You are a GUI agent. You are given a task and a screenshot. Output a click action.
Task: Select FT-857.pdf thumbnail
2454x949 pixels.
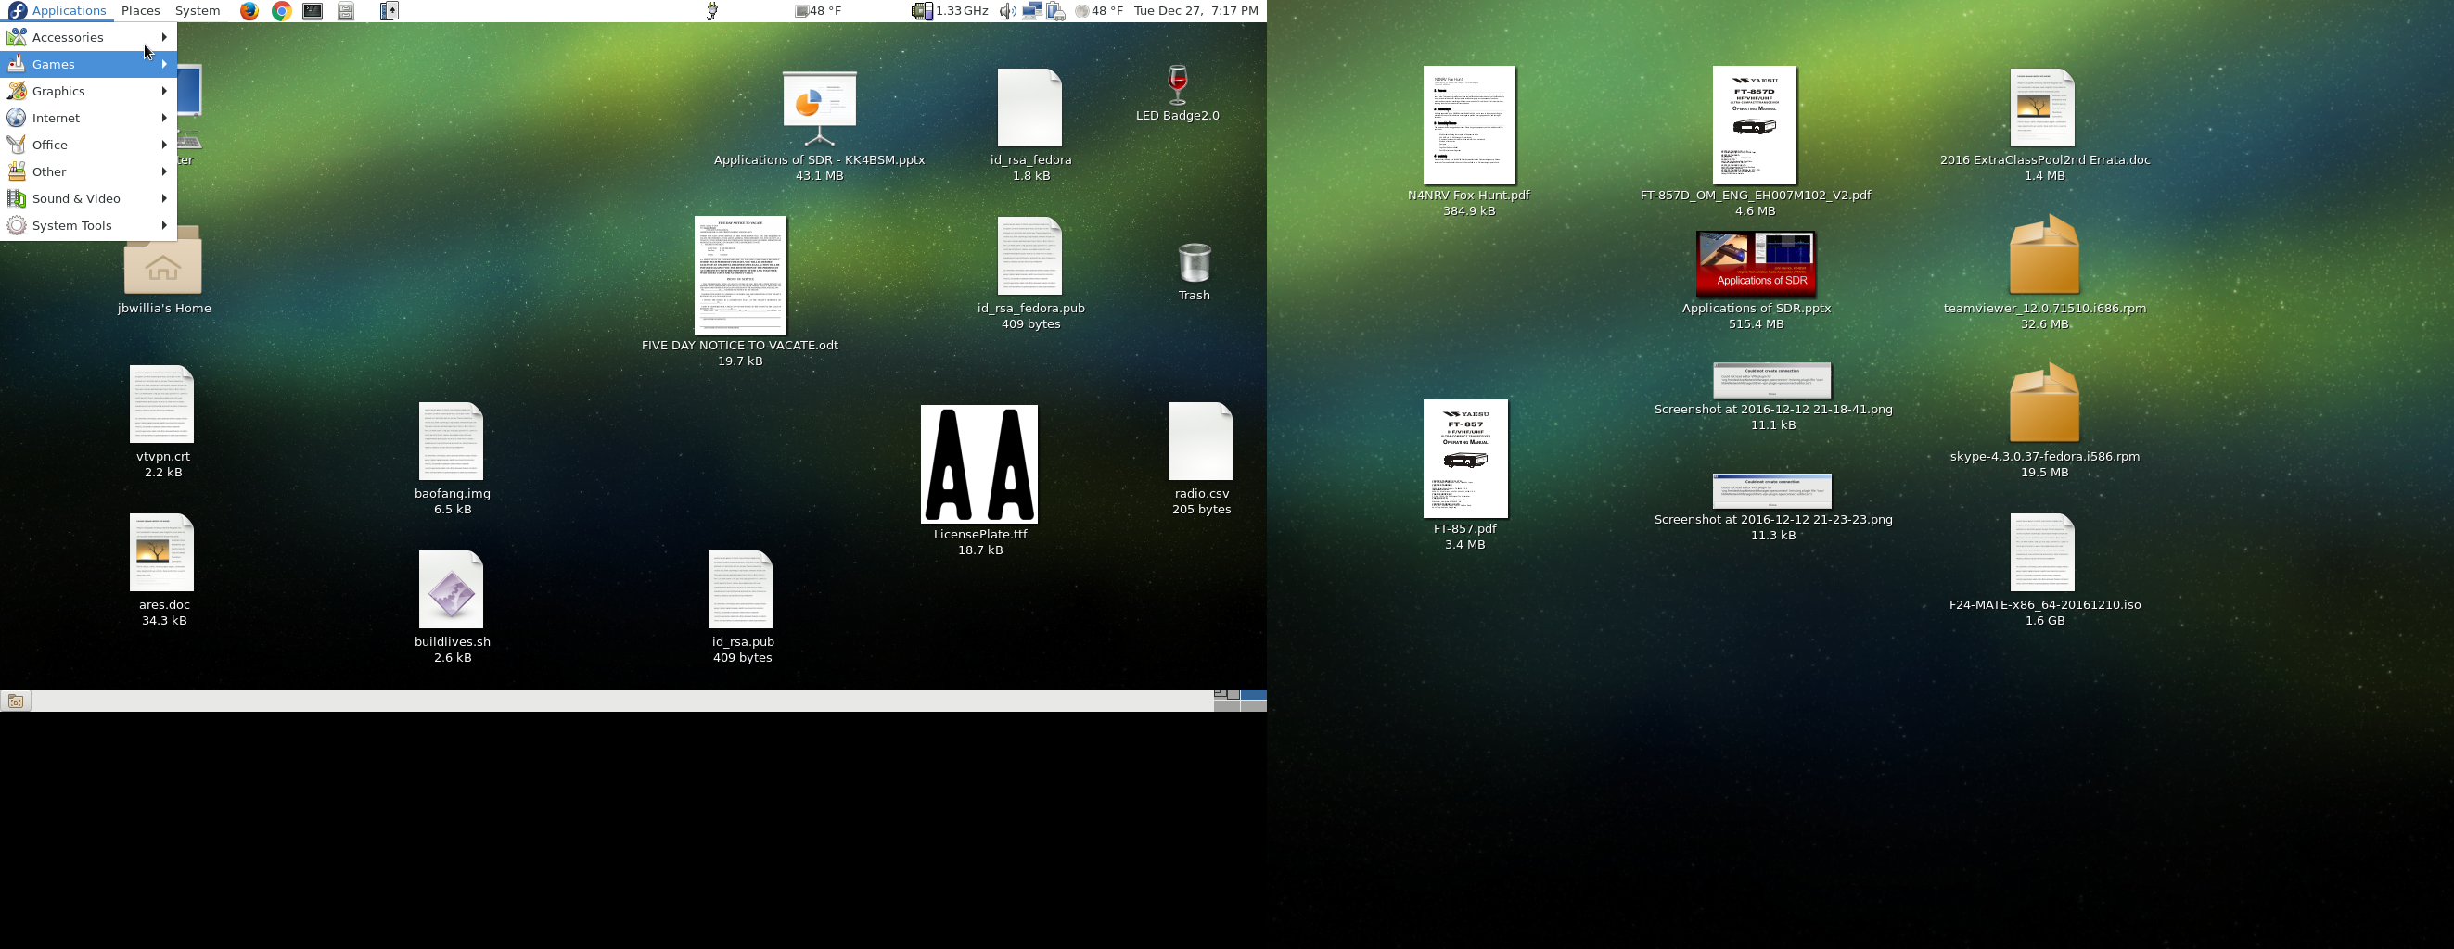coord(1465,459)
